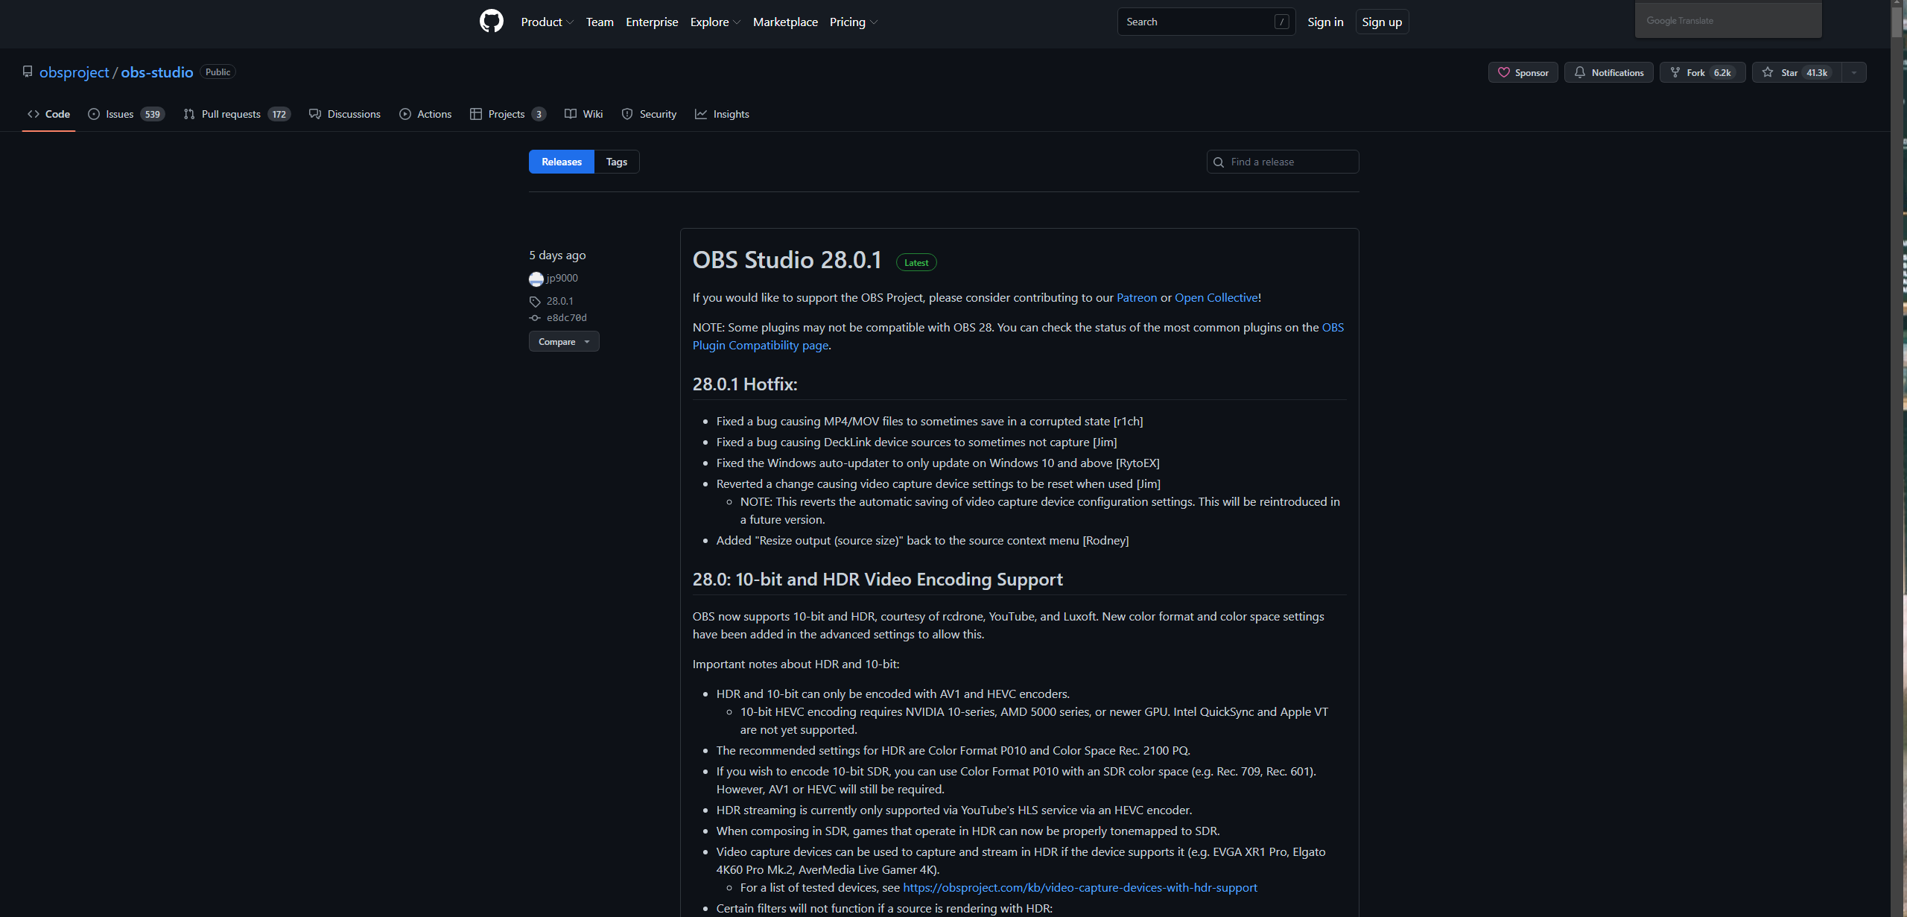Click the GitHub Octocat logo

point(491,22)
